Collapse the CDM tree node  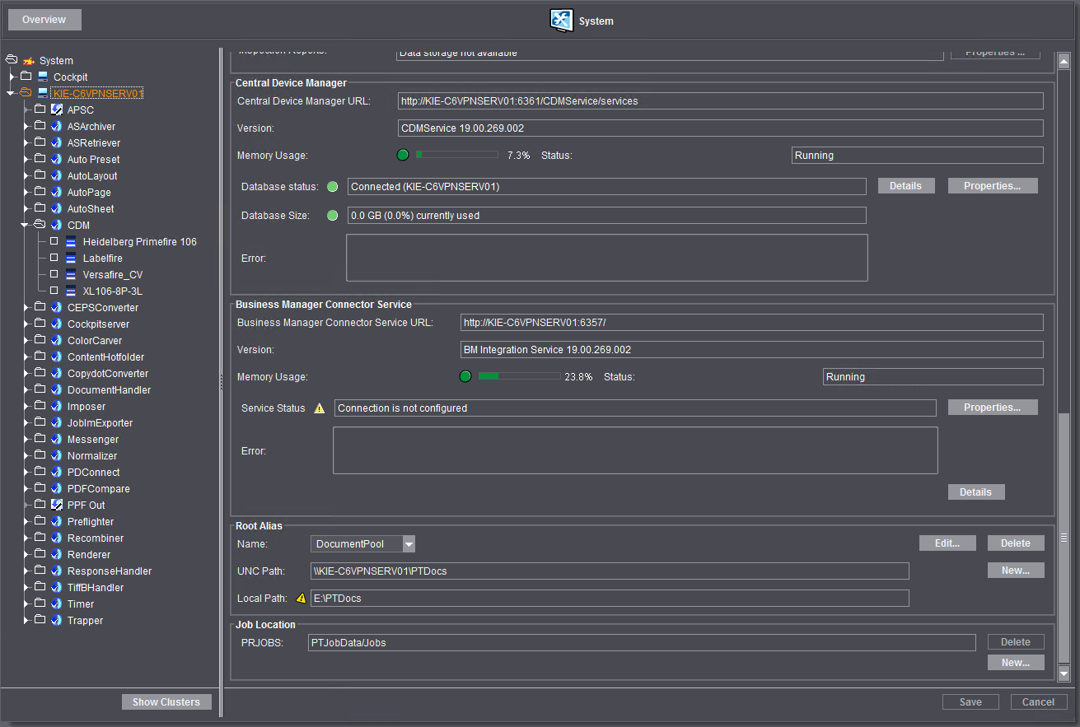click(26, 225)
